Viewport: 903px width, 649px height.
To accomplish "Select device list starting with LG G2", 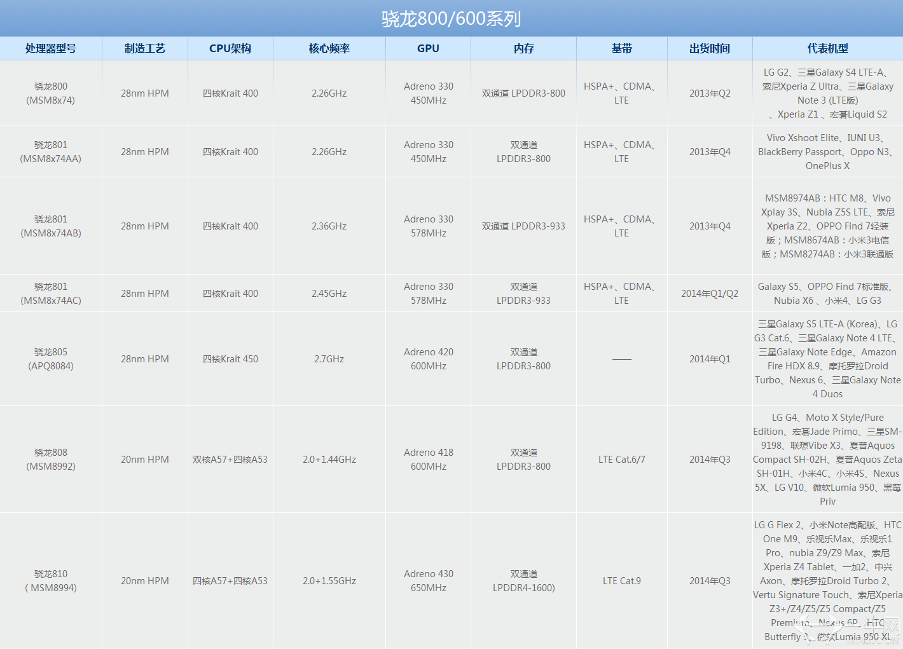I will (828, 93).
